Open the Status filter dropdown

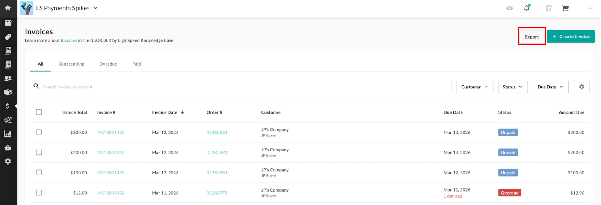click(x=513, y=87)
